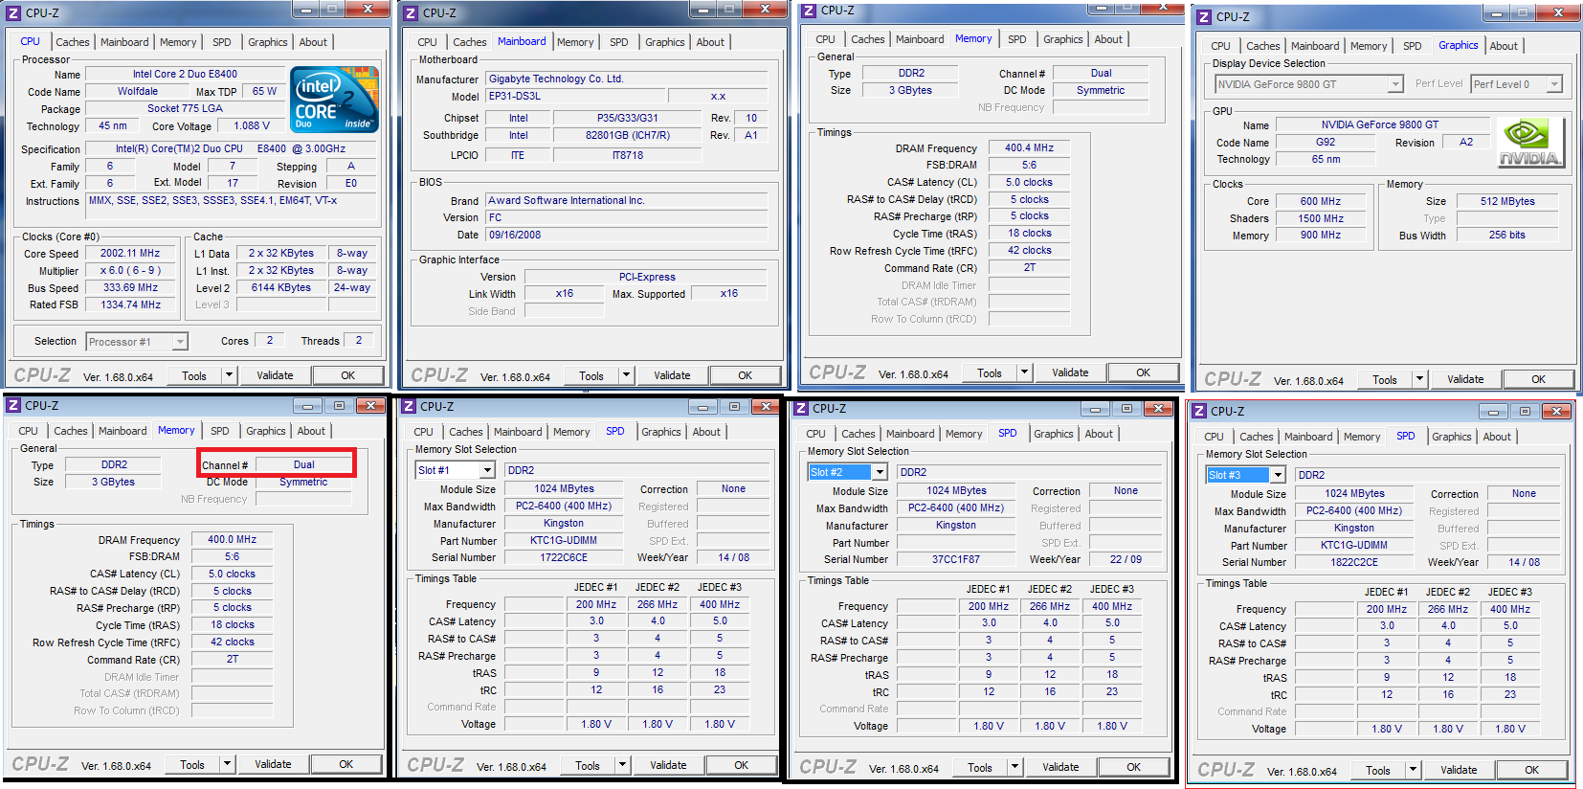
Task: Switch to the Caches tab in the Core 2 Duo CPU window
Action: [73, 42]
